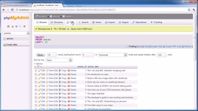Toggle the Profiling checkbox
This screenshot has height=111, width=198.
(x=127, y=47)
